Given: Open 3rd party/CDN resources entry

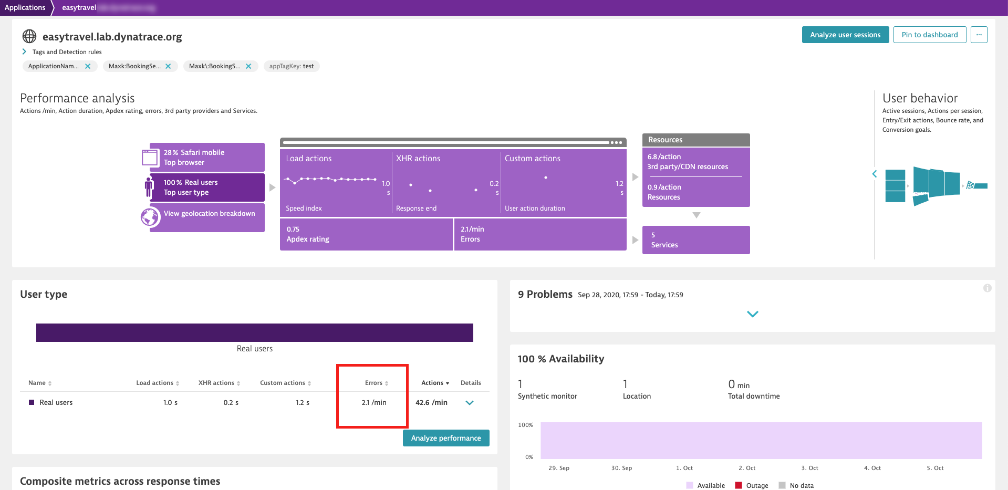Looking at the screenshot, I should 688,162.
